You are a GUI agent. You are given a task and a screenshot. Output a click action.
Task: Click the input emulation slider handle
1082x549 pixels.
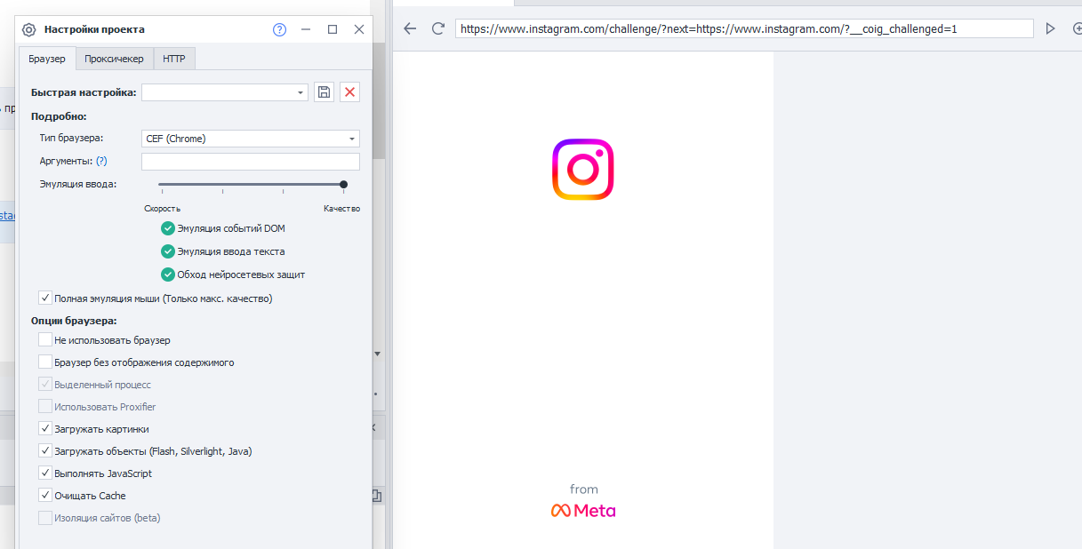click(x=344, y=185)
